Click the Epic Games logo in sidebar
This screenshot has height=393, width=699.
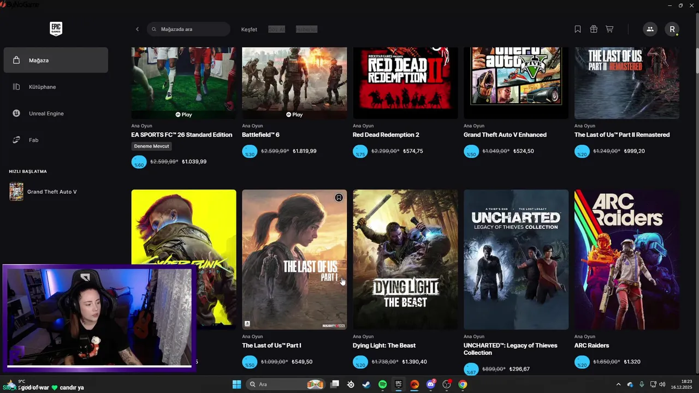click(x=56, y=29)
